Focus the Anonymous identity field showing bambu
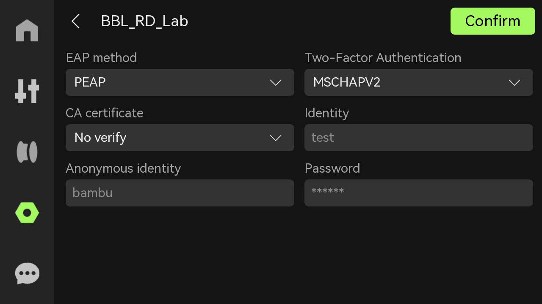542x304 pixels. coord(180,193)
